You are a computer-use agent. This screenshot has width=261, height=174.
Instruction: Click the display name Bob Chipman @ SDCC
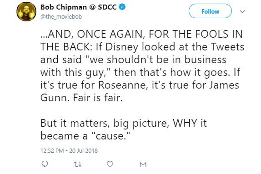78,7
